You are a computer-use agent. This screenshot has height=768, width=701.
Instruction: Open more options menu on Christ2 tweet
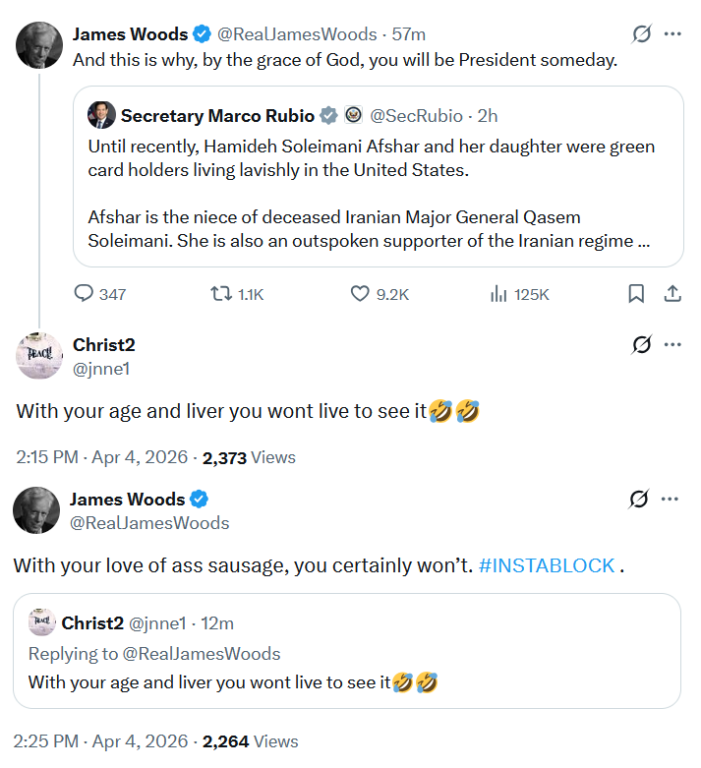click(672, 345)
